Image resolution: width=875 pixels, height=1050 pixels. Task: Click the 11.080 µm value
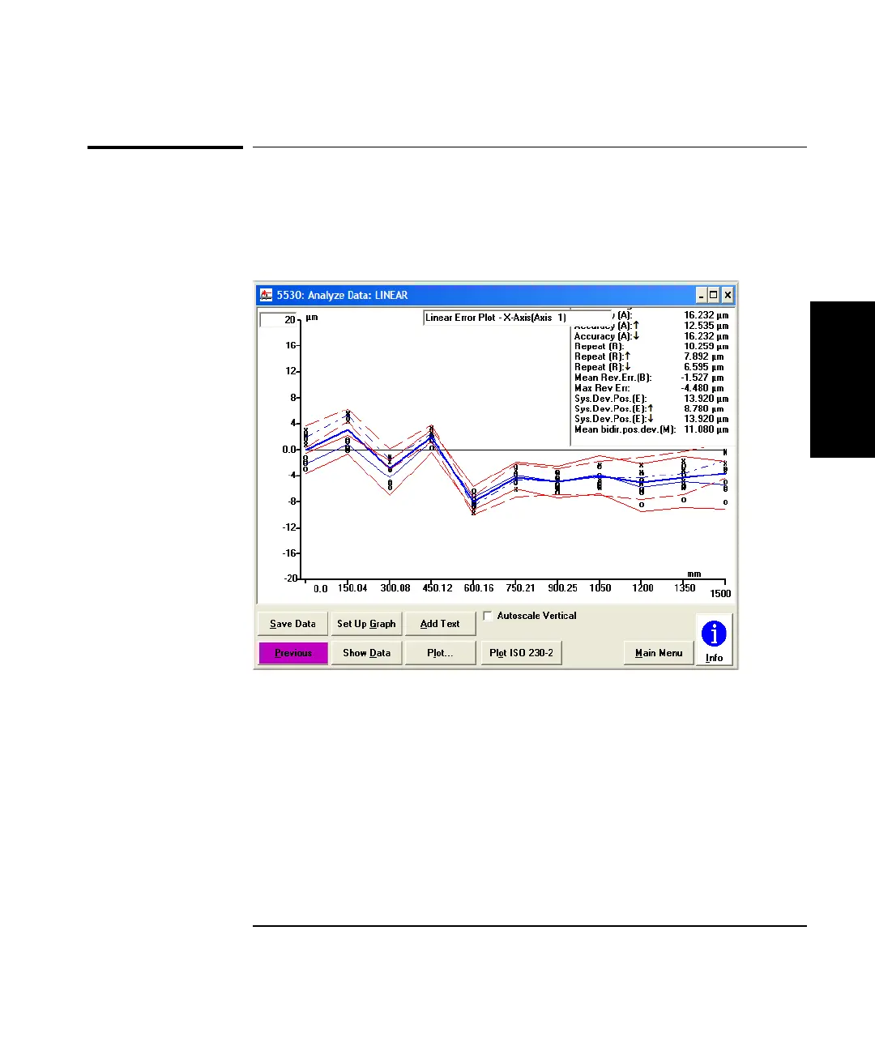pos(706,429)
